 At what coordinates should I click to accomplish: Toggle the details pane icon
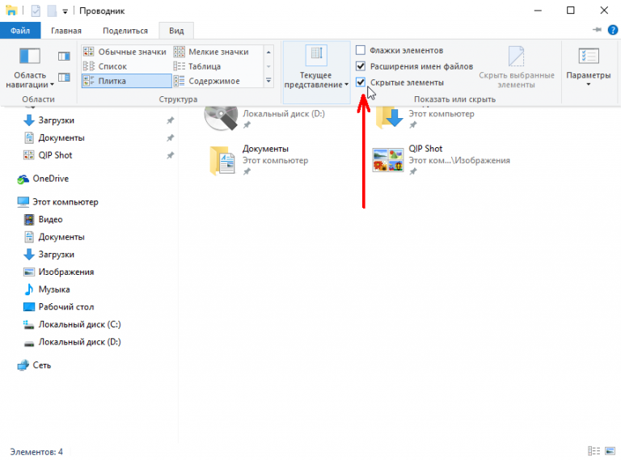tap(64, 77)
